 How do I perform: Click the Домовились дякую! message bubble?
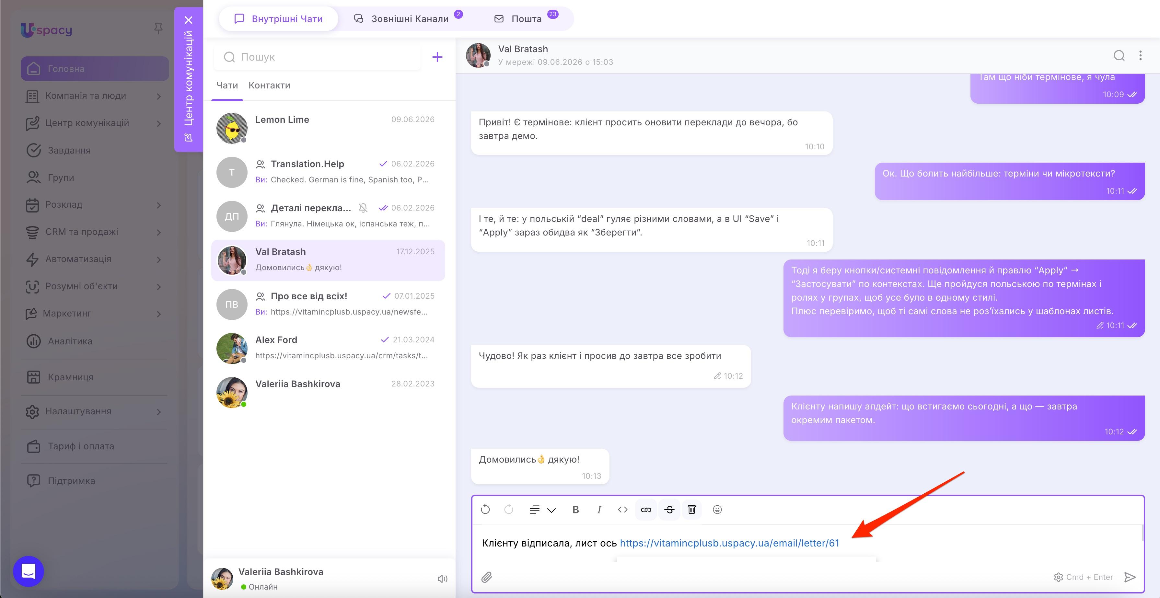540,466
